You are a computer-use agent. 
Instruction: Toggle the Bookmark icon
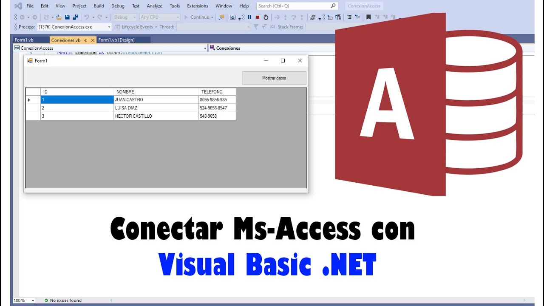click(368, 17)
